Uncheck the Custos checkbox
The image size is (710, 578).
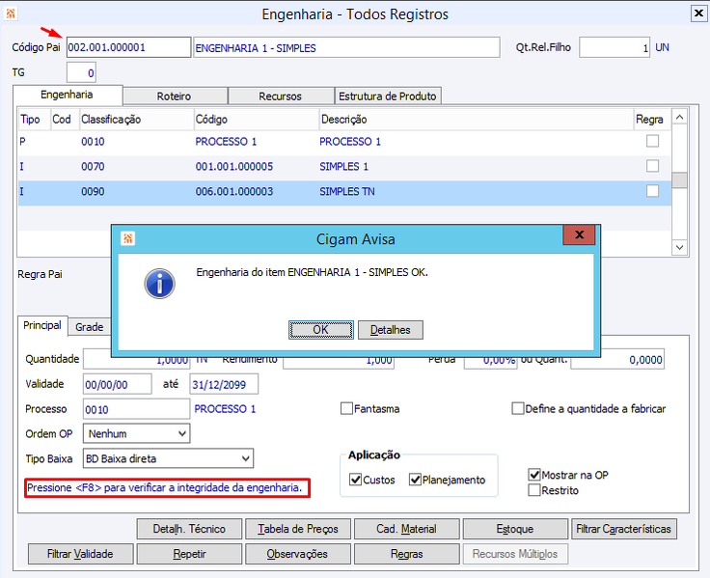coord(355,480)
